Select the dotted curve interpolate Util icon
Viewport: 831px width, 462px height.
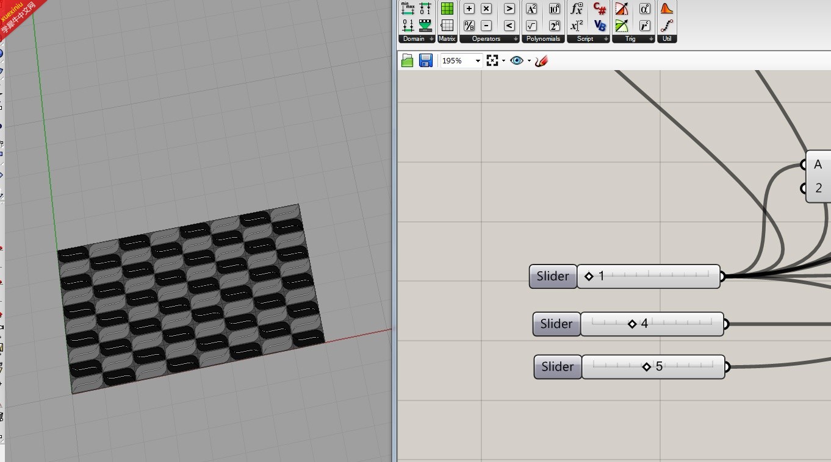(667, 26)
